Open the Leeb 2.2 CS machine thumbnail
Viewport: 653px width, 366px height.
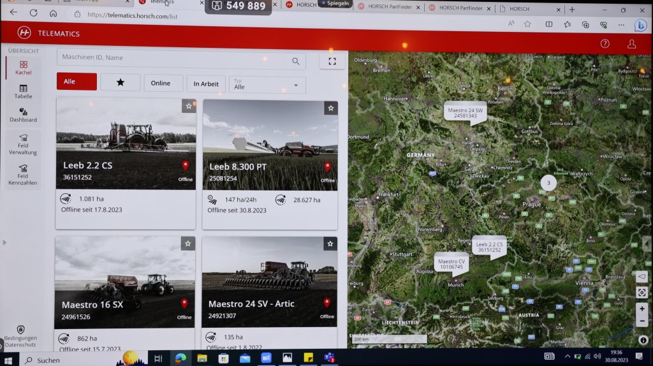point(126,143)
